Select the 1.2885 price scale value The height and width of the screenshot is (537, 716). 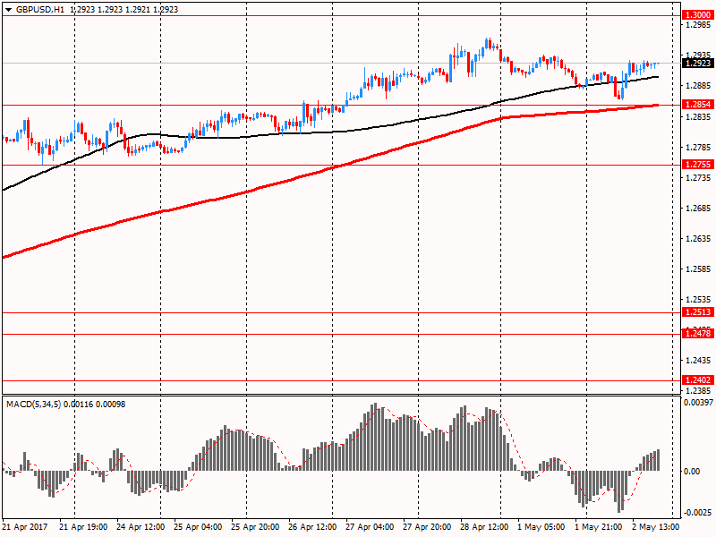(699, 86)
